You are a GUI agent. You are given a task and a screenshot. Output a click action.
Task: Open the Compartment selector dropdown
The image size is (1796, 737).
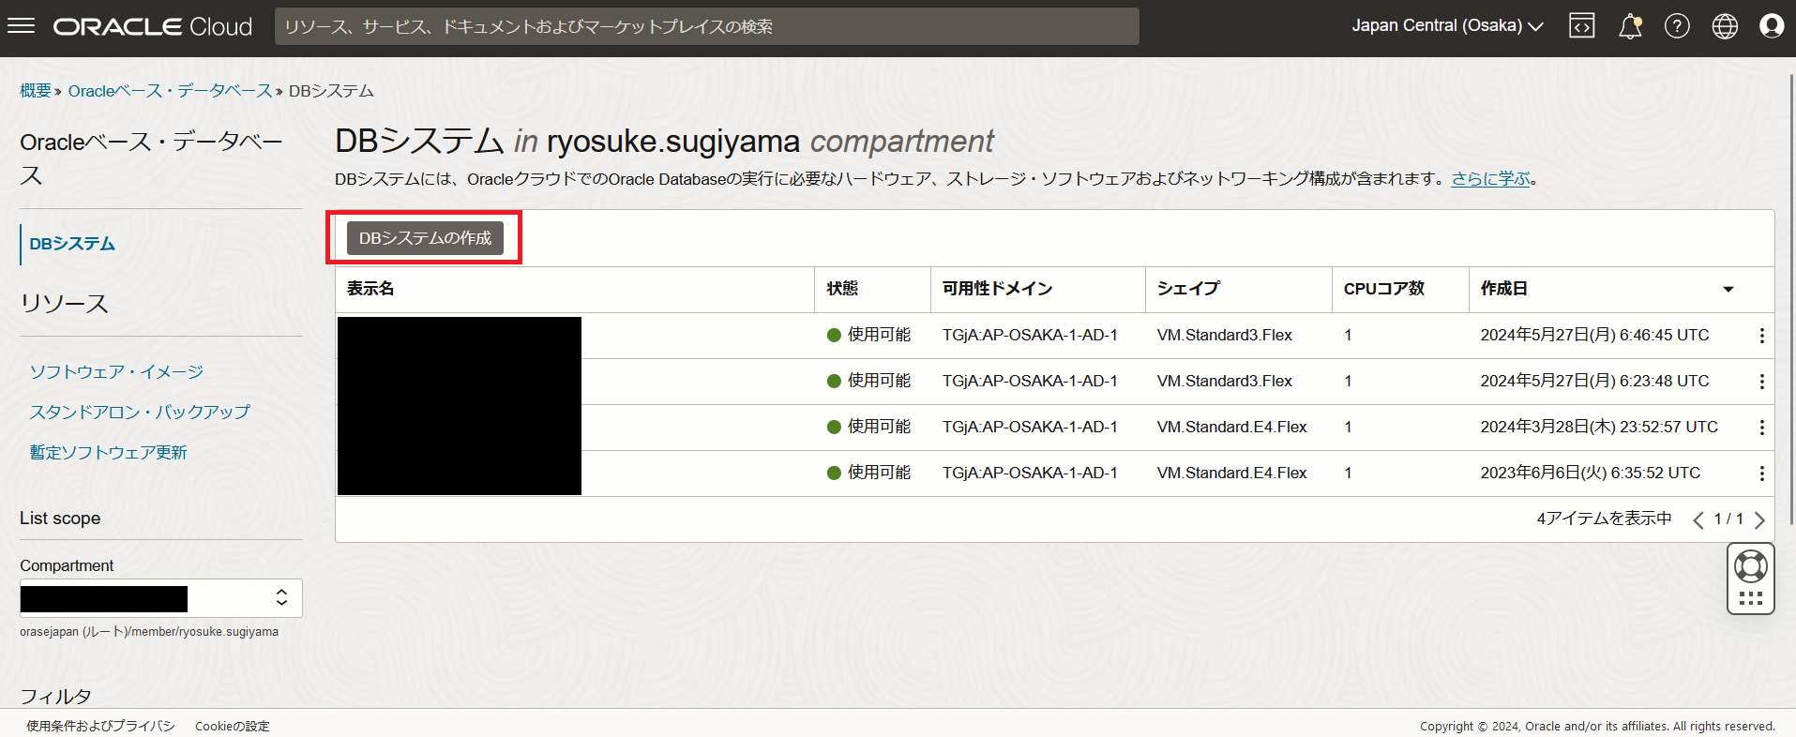tap(161, 598)
